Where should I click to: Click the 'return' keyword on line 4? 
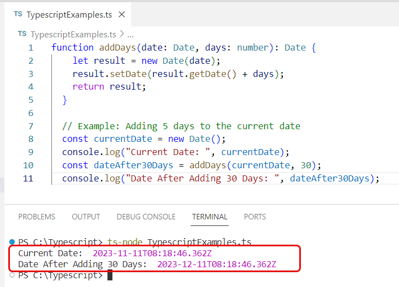point(88,87)
